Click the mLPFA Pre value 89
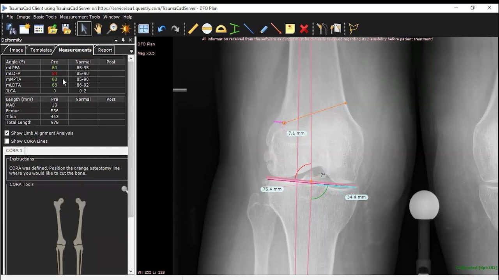The height and width of the screenshot is (280, 499). tap(55, 68)
